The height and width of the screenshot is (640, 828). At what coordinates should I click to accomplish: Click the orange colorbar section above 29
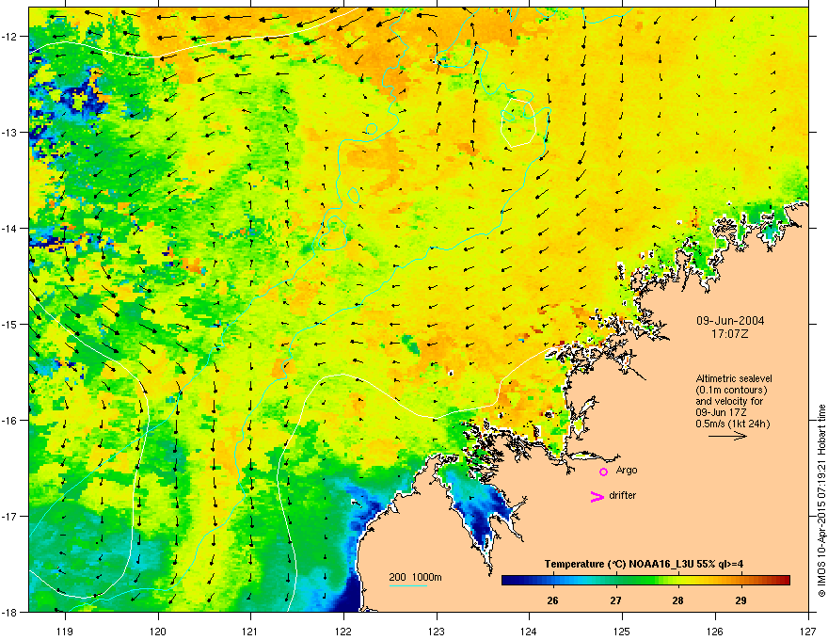[x=740, y=581]
